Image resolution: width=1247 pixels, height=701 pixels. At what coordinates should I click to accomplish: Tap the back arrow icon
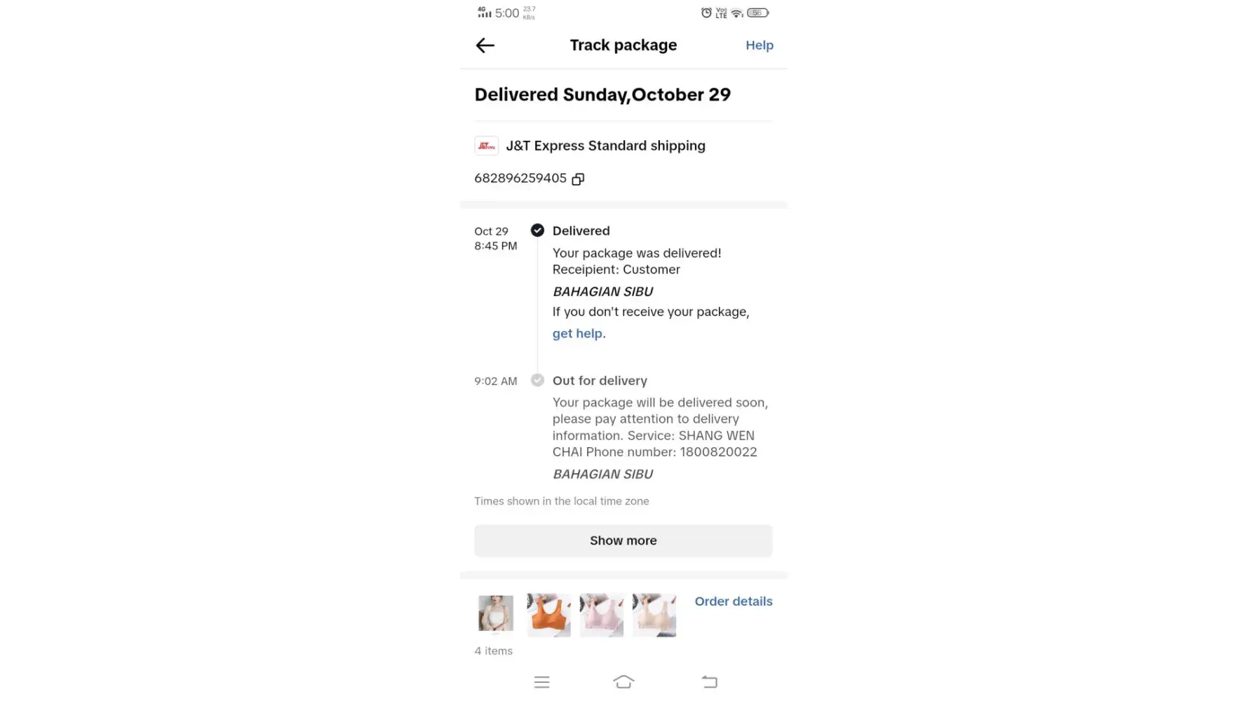click(x=485, y=46)
